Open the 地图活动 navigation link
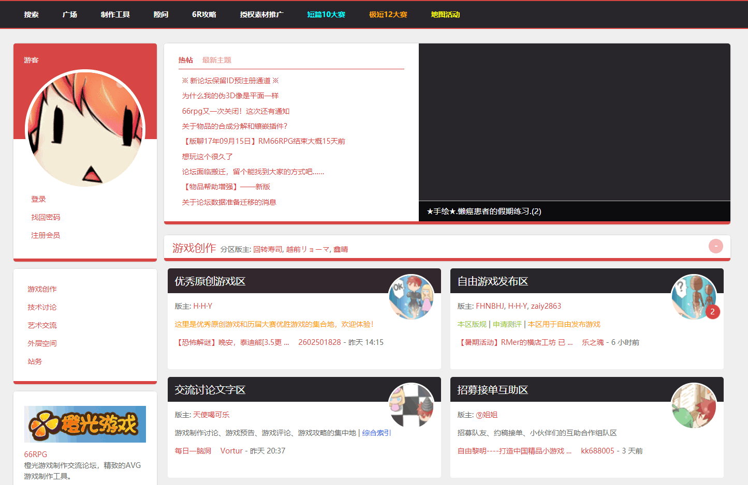Viewport: 748px width, 485px height. (445, 14)
